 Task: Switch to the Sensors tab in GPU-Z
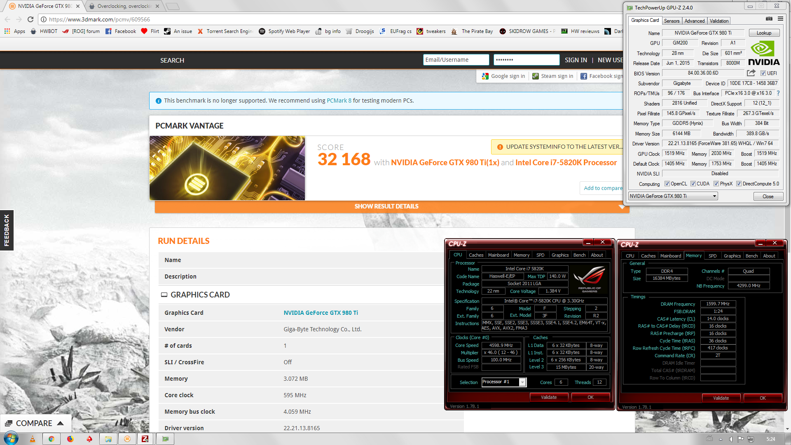click(672, 21)
